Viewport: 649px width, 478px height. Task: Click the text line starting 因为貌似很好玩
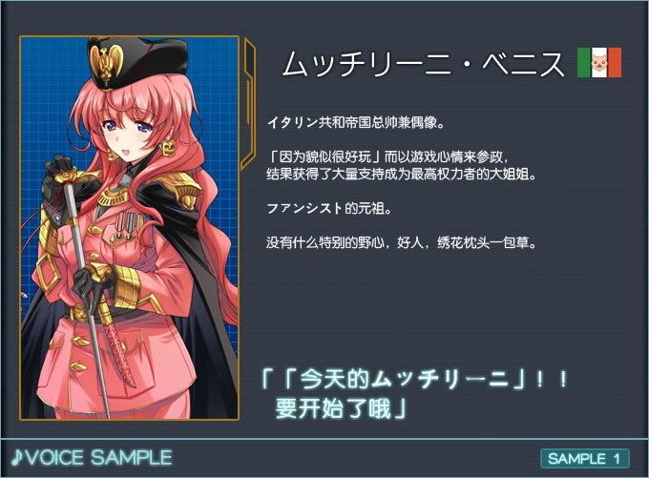click(387, 156)
